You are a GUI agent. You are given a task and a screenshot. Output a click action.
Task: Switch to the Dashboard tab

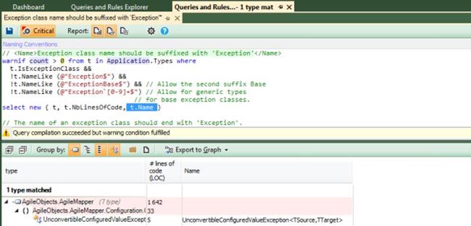28,7
